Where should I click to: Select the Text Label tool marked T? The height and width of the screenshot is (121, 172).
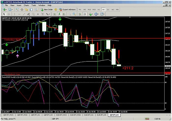pyautogui.click(x=43, y=14)
